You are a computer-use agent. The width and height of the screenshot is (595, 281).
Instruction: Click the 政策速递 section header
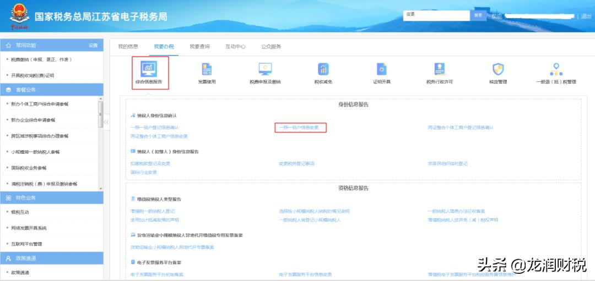(x=52, y=258)
